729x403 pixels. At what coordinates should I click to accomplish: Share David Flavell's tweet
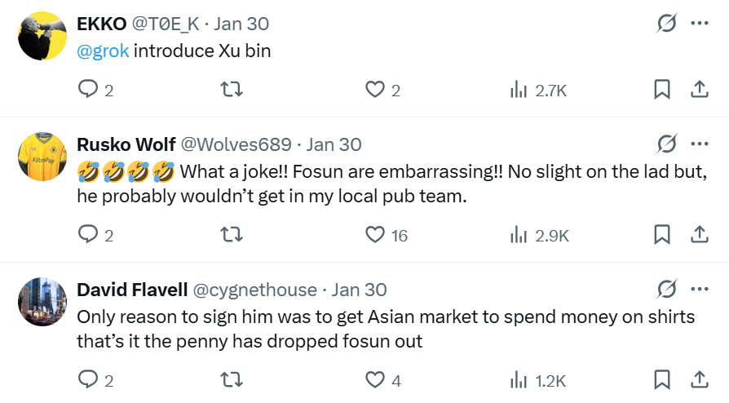pyautogui.click(x=699, y=380)
